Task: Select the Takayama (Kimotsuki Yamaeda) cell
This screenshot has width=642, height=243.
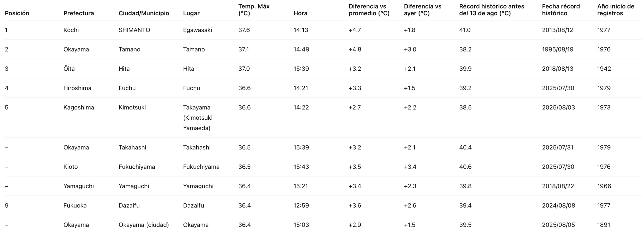Action: point(198,118)
